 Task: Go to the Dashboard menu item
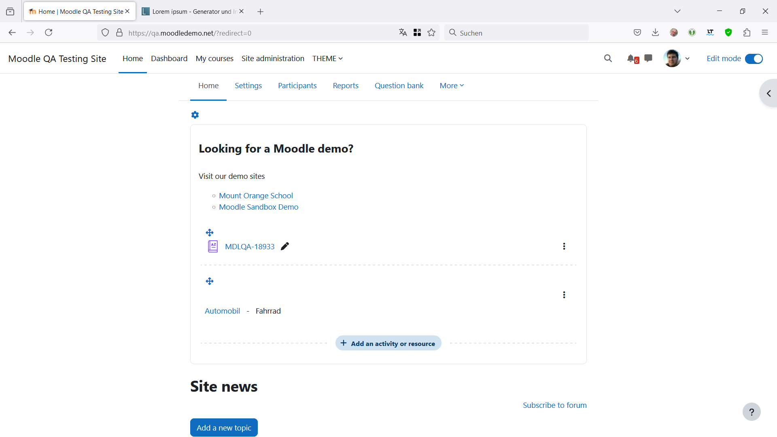click(169, 59)
